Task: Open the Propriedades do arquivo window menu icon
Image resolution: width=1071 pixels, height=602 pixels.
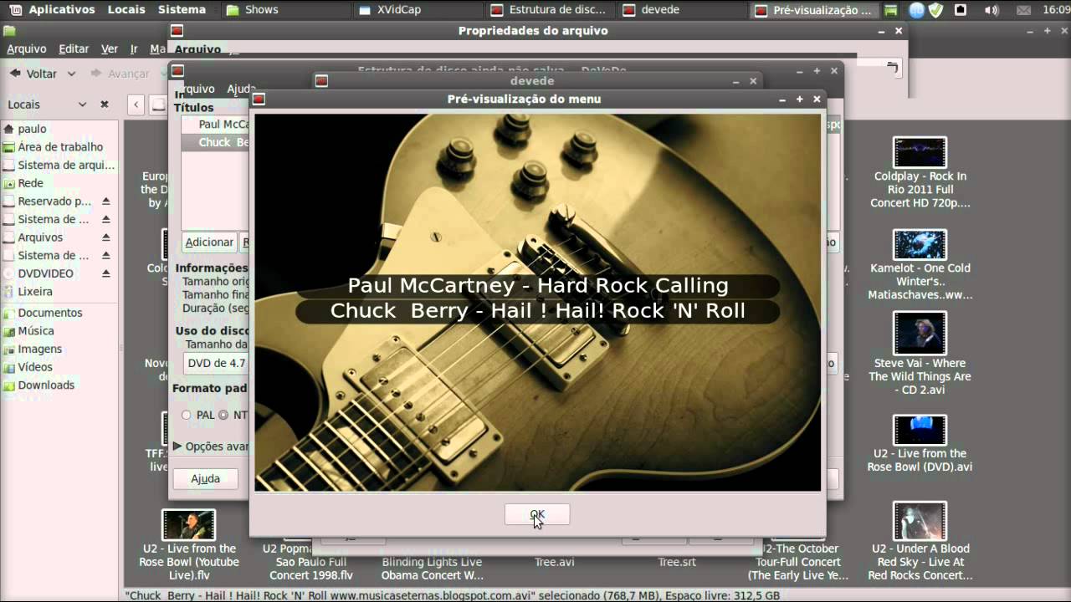Action: (x=177, y=31)
